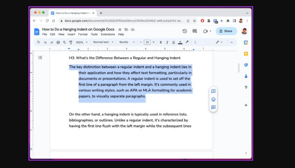The height and width of the screenshot is (168, 295).
Task: Open Google Keep side panel
Action: 246,54
